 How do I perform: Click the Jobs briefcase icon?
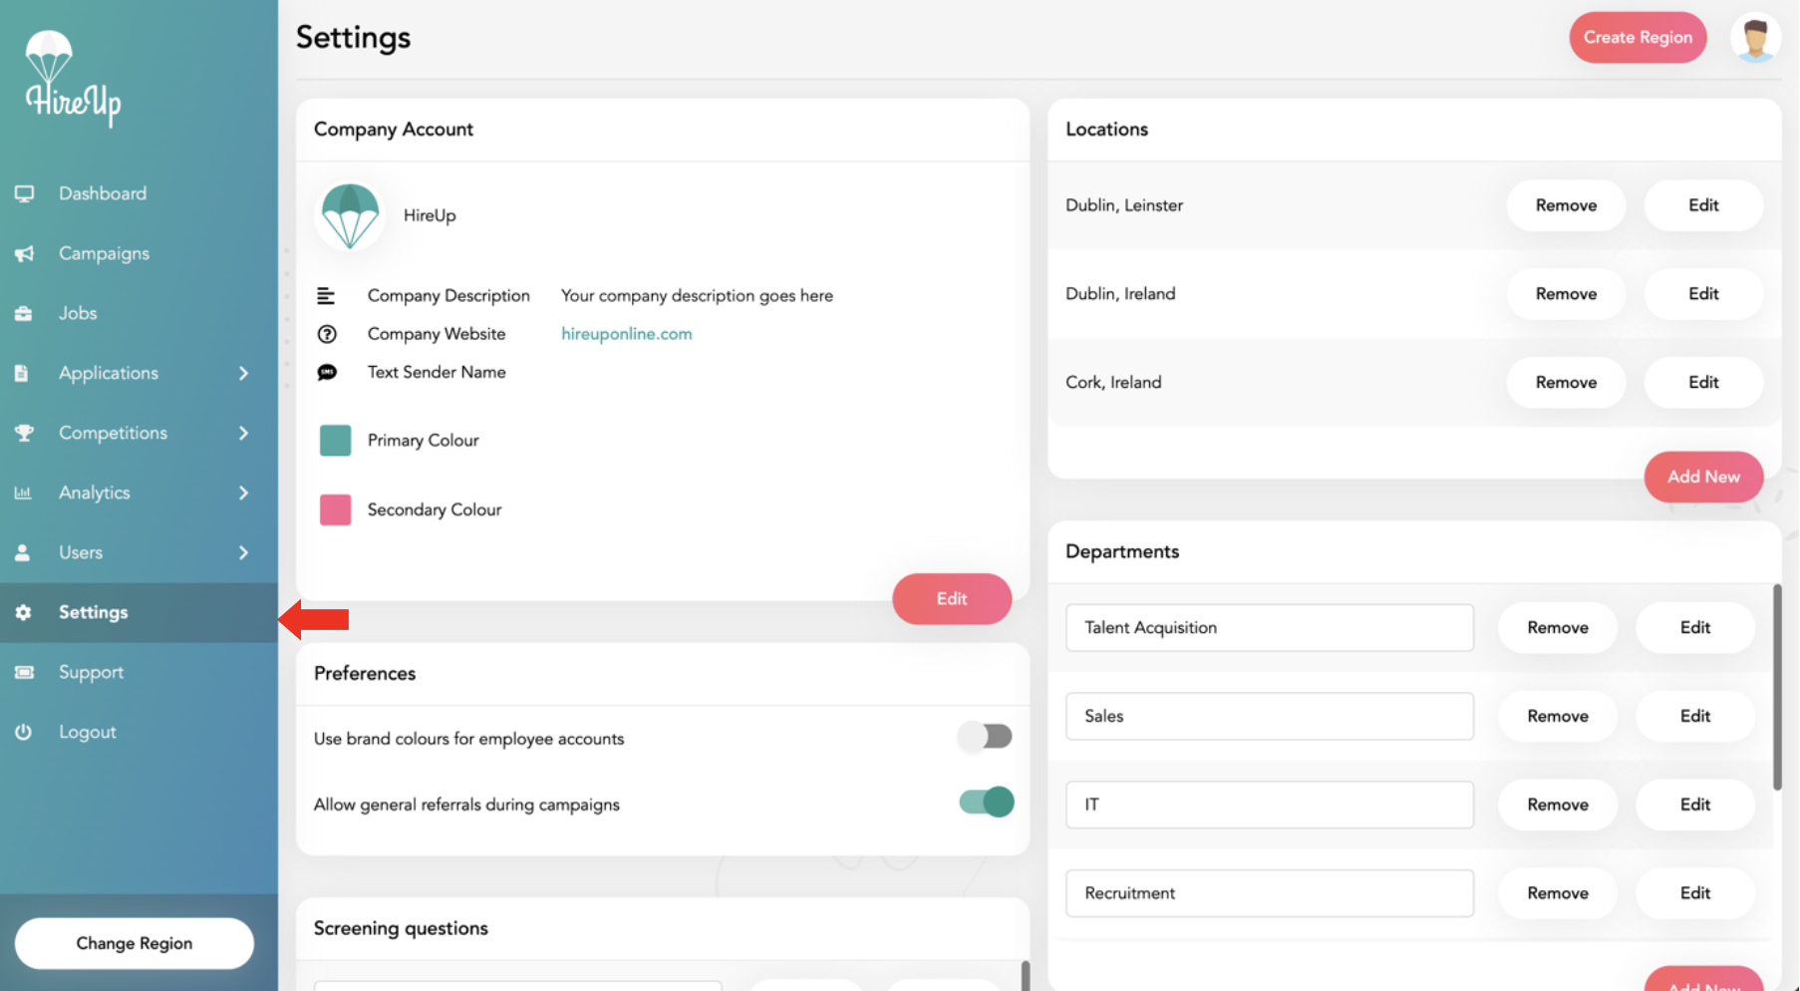[x=24, y=312]
